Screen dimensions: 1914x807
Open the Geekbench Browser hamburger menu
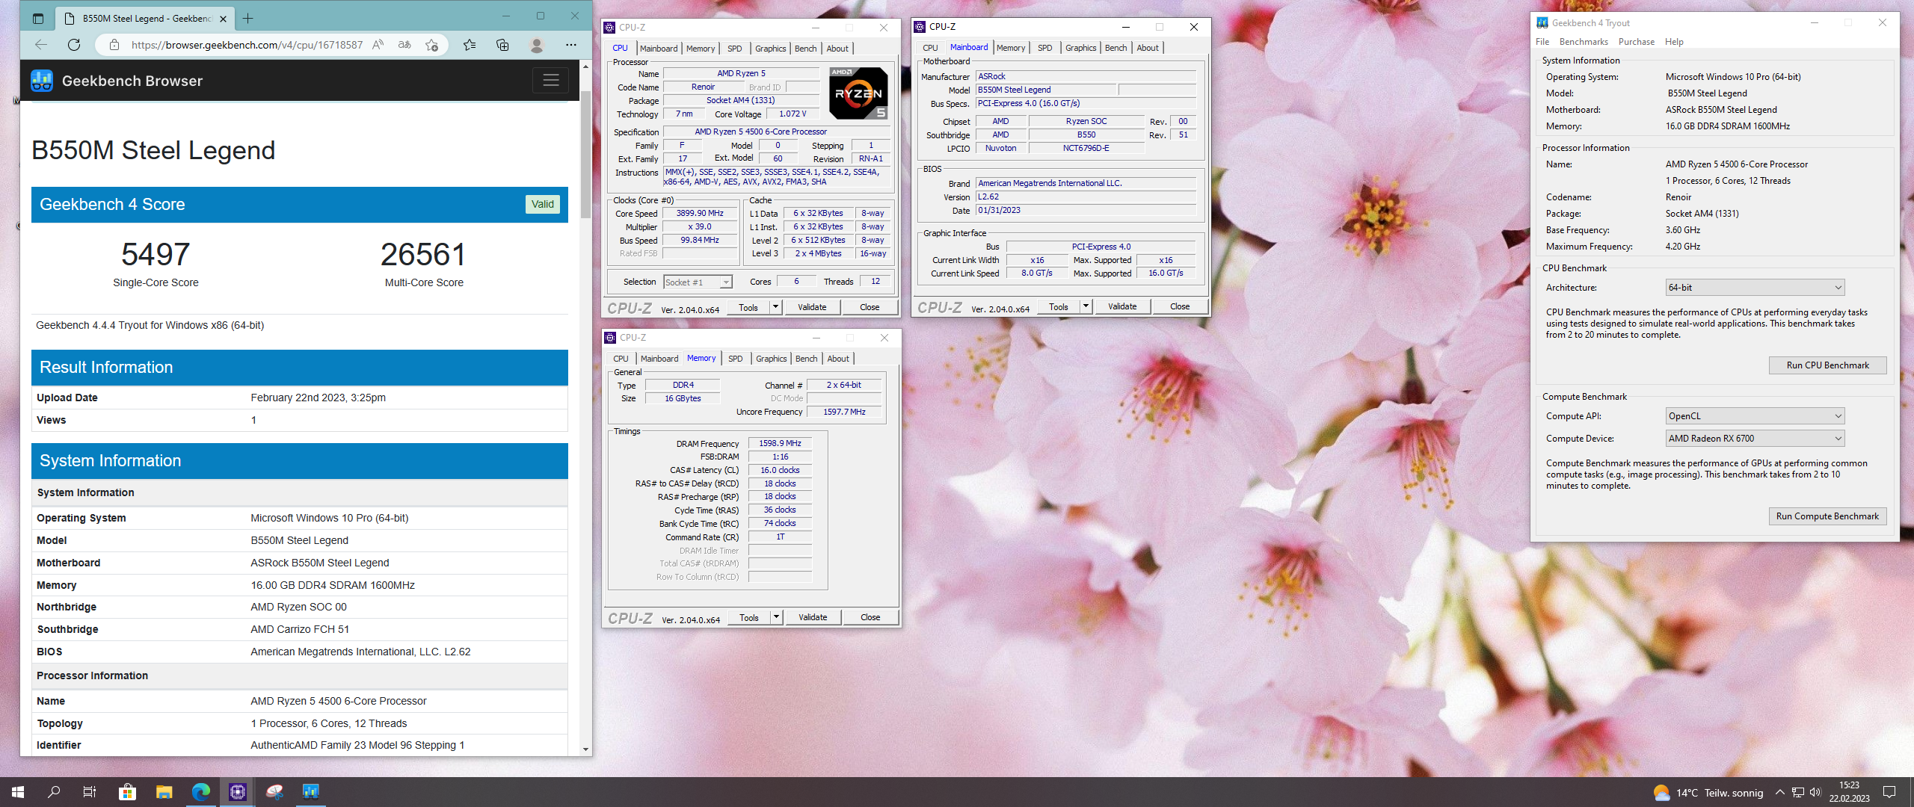551,81
